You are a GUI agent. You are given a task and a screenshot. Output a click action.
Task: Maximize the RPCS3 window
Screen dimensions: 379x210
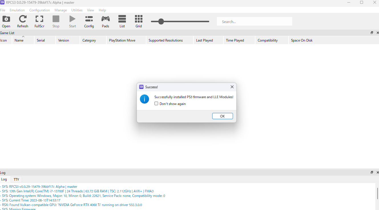point(362,3)
